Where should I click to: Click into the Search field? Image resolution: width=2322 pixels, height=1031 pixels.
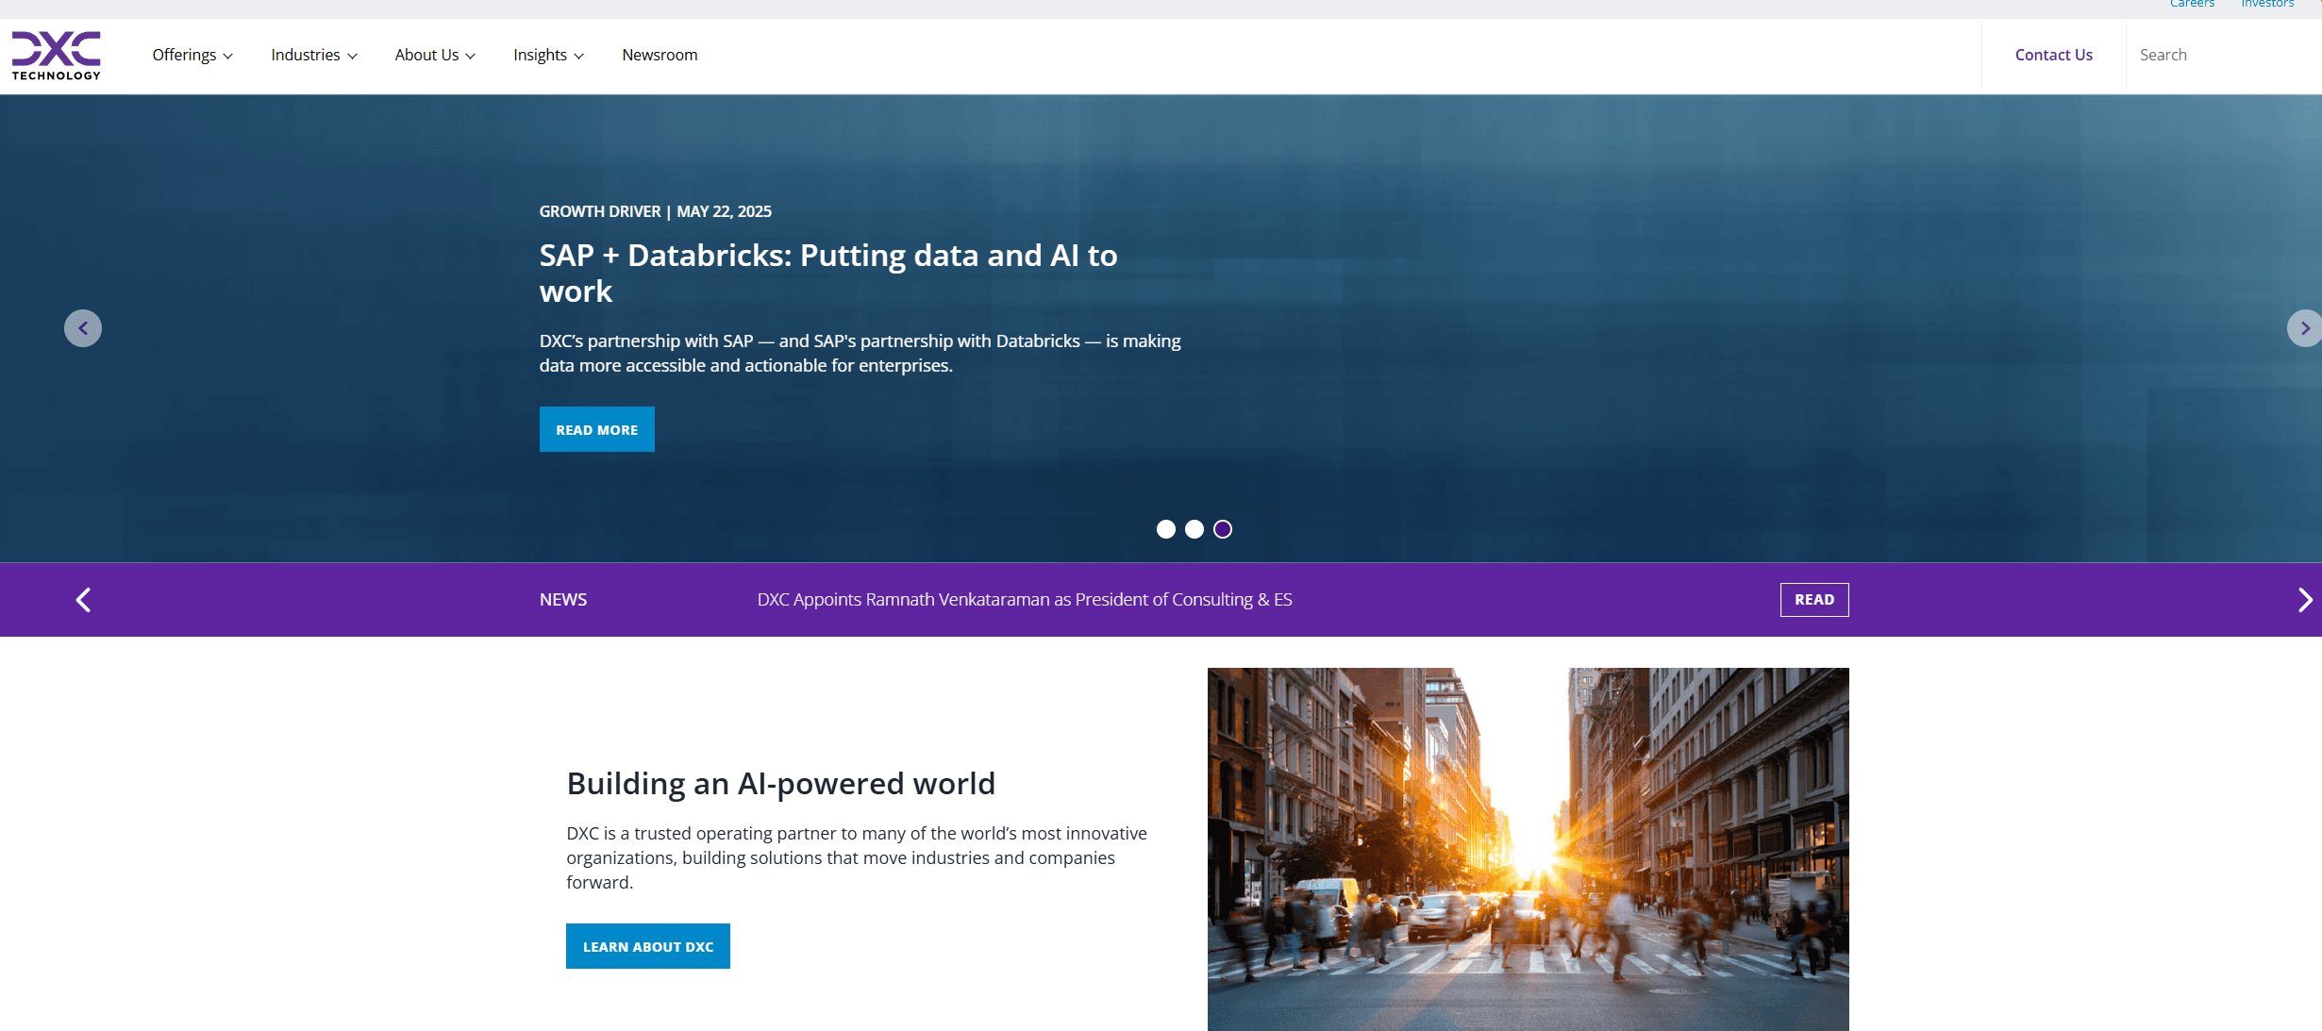tap(2223, 55)
